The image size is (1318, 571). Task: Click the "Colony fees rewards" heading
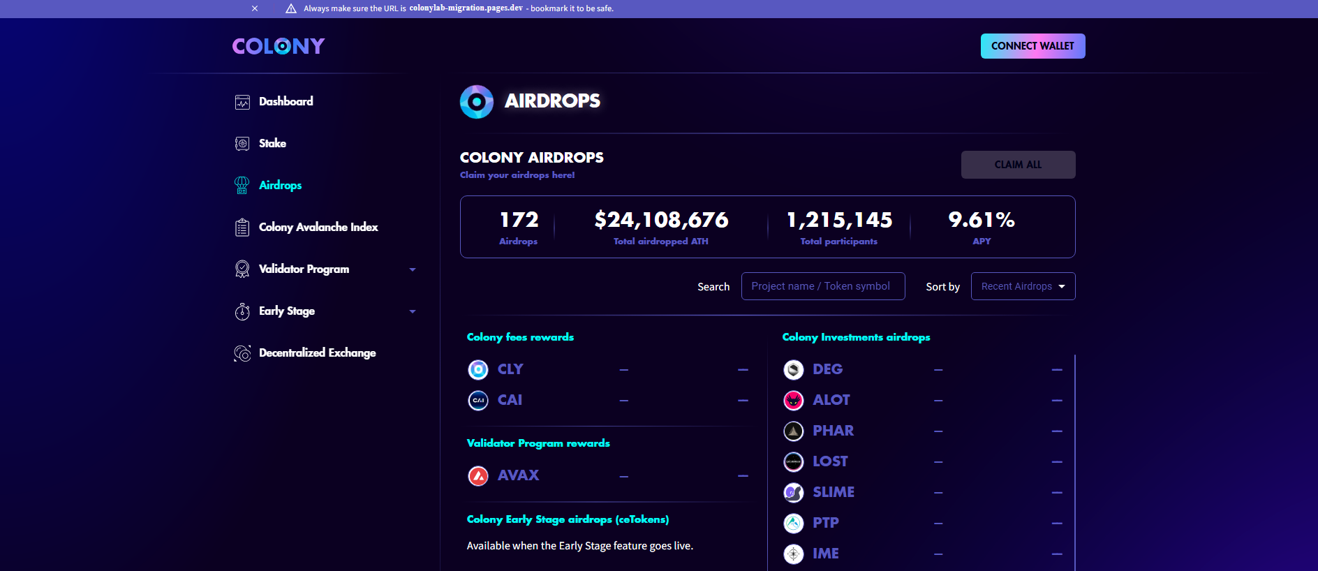(520, 337)
